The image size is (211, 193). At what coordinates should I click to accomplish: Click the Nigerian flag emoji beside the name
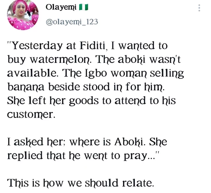83,7
